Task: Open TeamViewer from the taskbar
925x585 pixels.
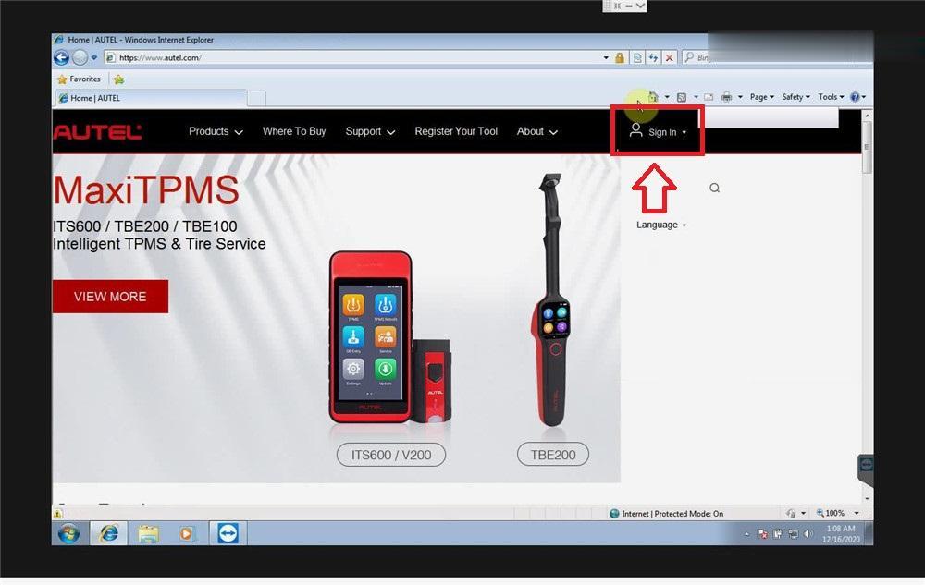Action: click(x=228, y=534)
